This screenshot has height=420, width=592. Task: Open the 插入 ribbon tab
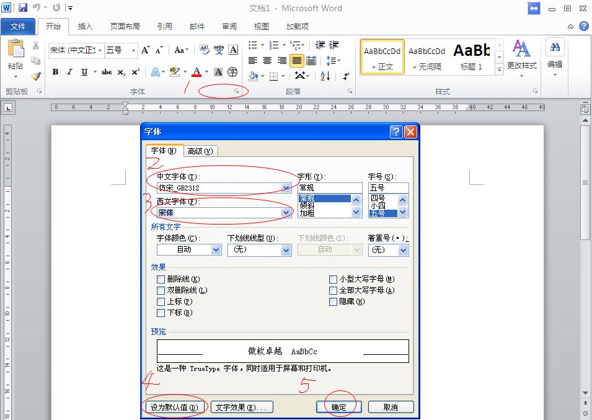85,27
